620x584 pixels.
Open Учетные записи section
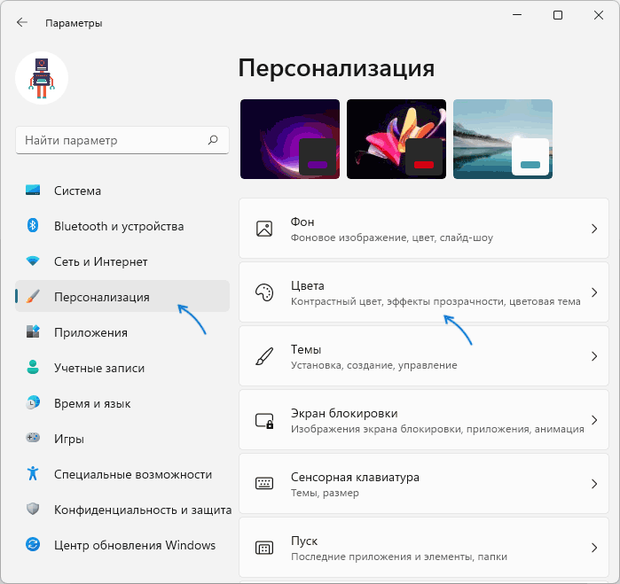pyautogui.click(x=122, y=368)
